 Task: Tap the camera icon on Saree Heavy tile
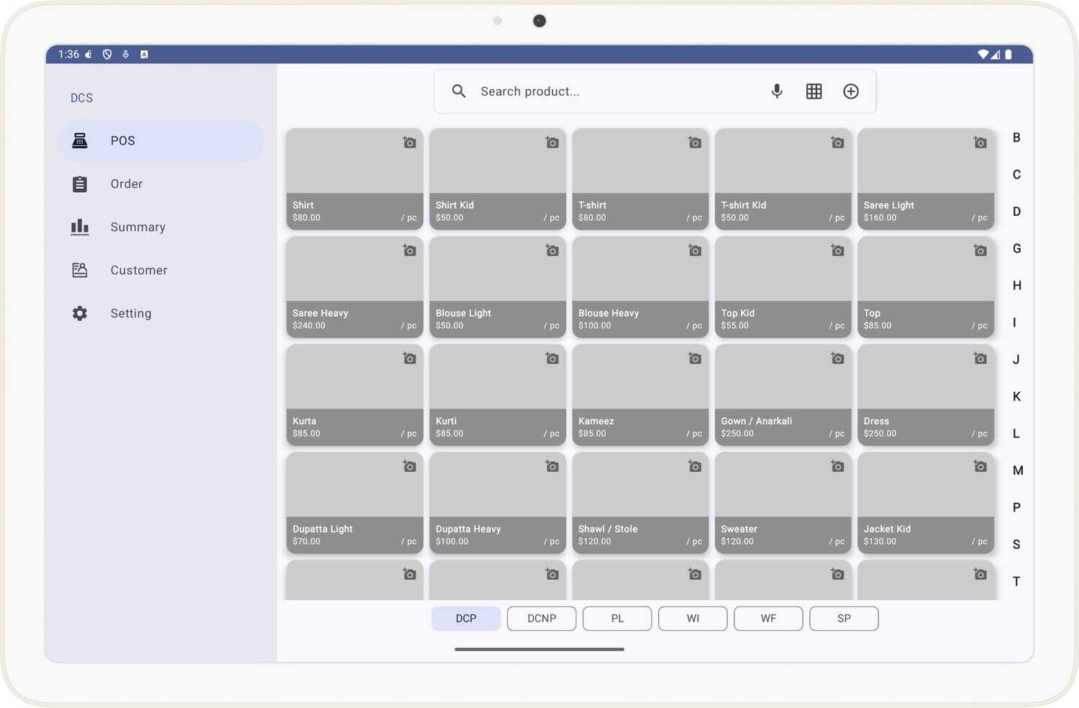(409, 250)
